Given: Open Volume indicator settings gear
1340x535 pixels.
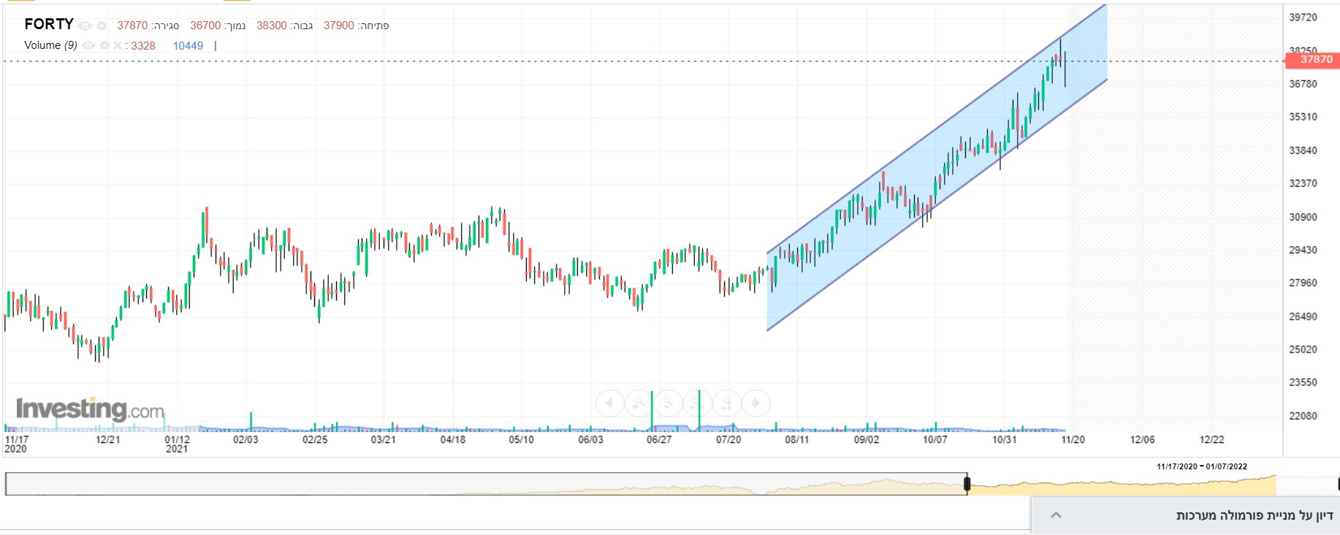Looking at the screenshot, I should 104,45.
